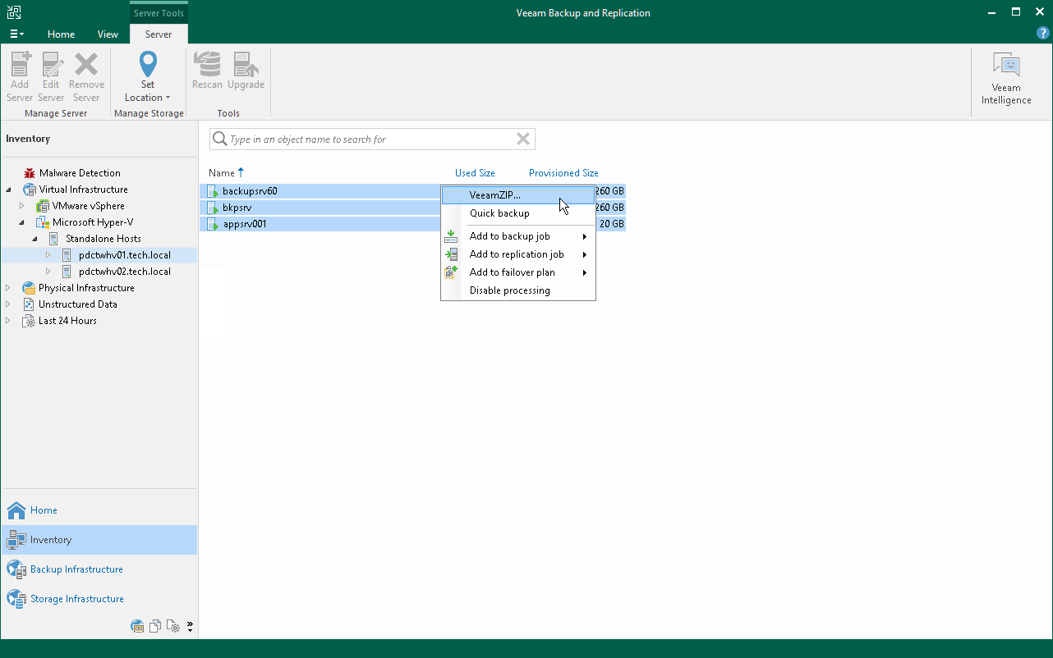This screenshot has width=1053, height=658.
Task: Click the Veeam application icon in title bar
Action: 14,12
